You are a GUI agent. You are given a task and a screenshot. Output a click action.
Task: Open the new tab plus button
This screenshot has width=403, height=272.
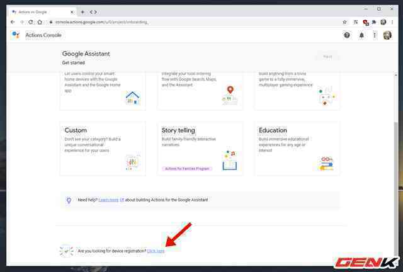click(82, 12)
